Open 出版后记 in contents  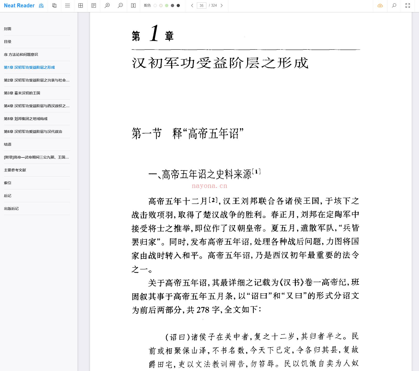pos(11,209)
